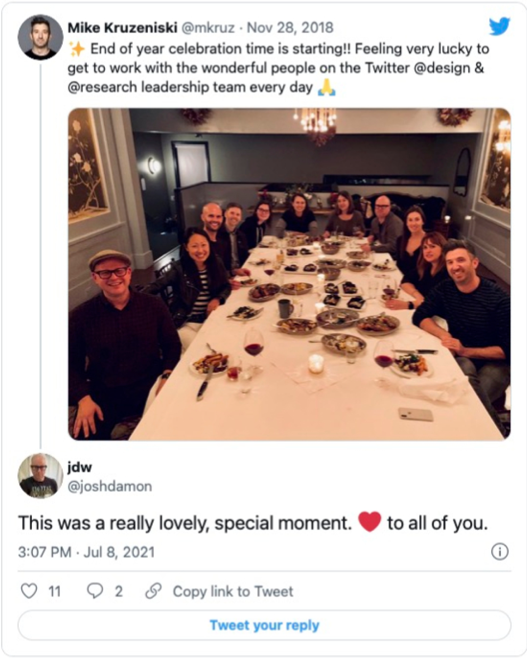Click Copy link to Tweet
Viewport: 527px width, 658px height.
[x=233, y=591]
